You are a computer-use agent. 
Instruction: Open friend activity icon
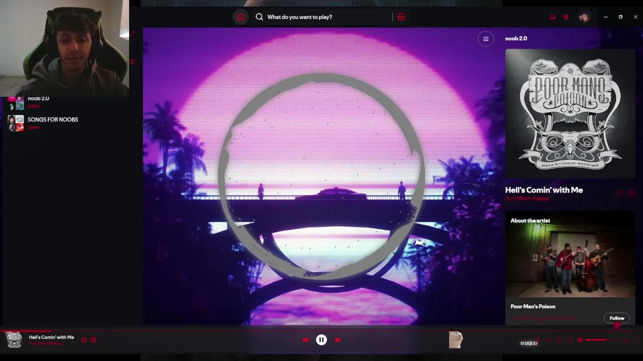566,17
